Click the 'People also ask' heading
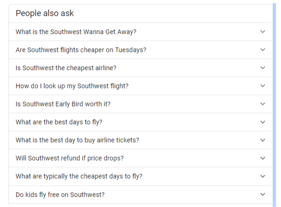This screenshot has height=207, width=281. (x=45, y=13)
